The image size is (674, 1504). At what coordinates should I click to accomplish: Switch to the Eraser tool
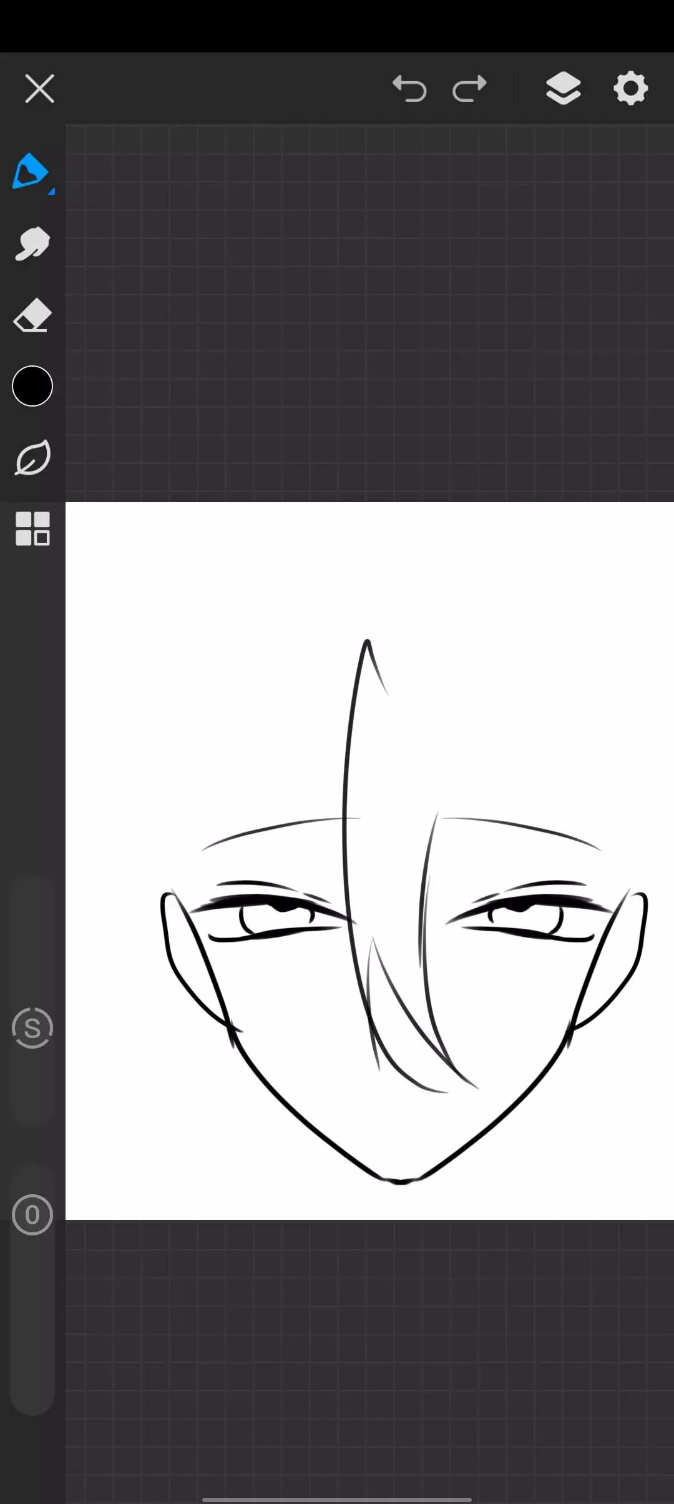click(32, 315)
